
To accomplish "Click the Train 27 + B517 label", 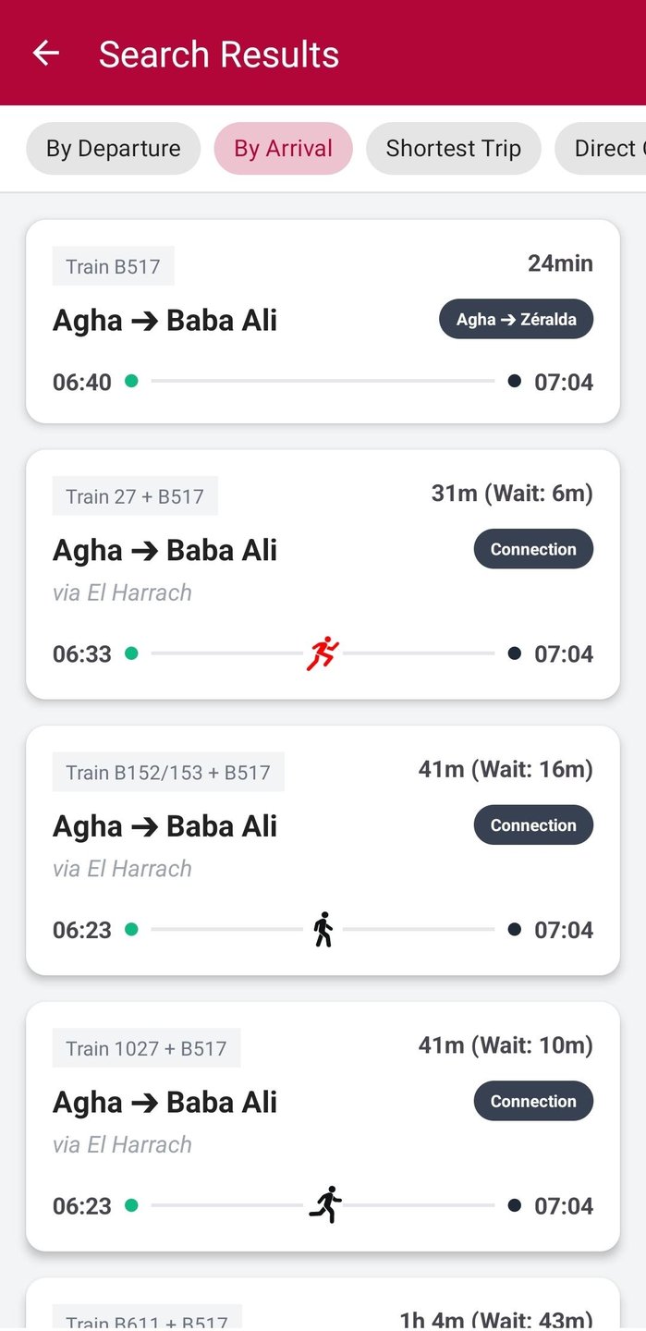I will point(135,496).
